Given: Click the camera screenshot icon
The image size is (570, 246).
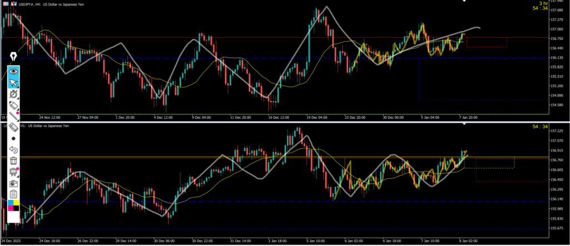Looking at the screenshot, I should click(x=13, y=183).
